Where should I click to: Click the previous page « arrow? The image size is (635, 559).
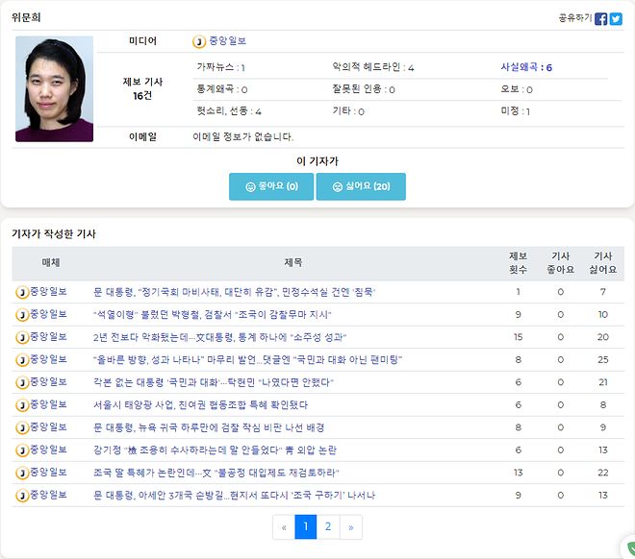tap(283, 526)
